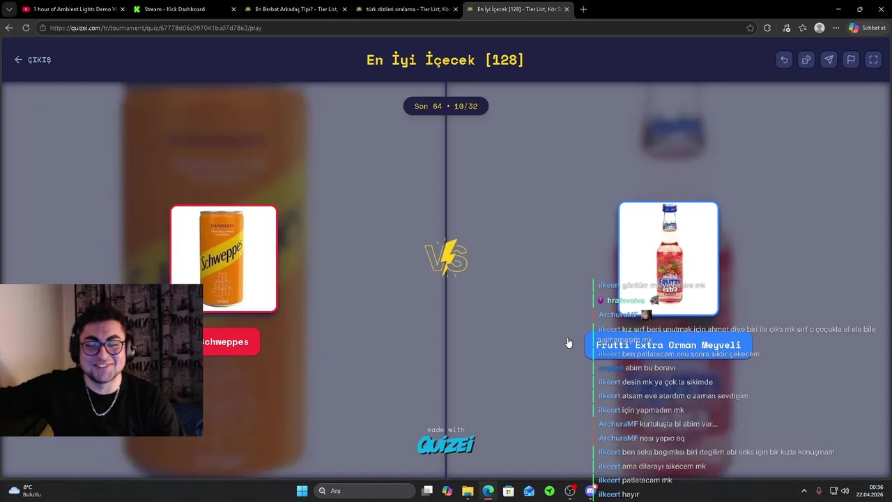Open the network tray icon
Viewport: 892px width, 502px height.
[x=833, y=491]
